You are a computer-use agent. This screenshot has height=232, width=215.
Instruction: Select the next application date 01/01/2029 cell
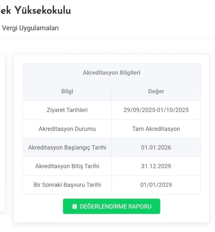(156, 185)
